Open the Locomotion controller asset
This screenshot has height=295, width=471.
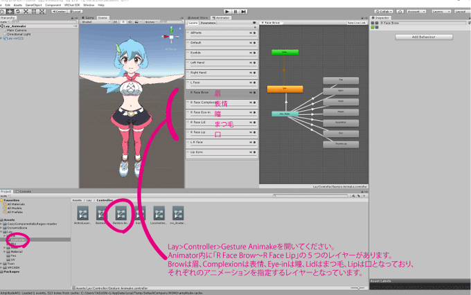click(x=159, y=215)
